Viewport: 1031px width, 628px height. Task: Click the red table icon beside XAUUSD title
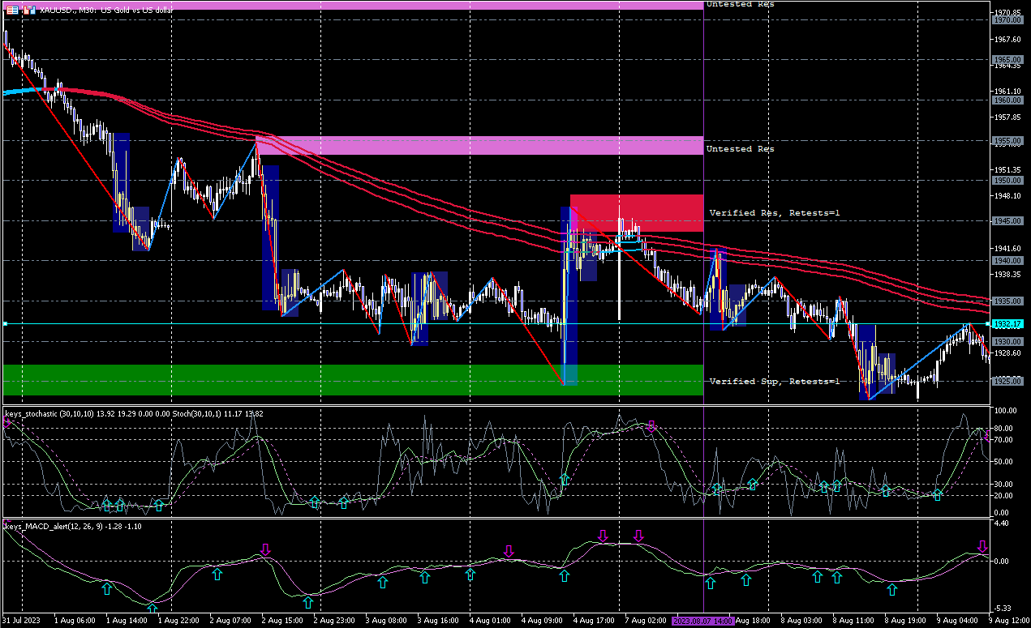click(x=12, y=10)
